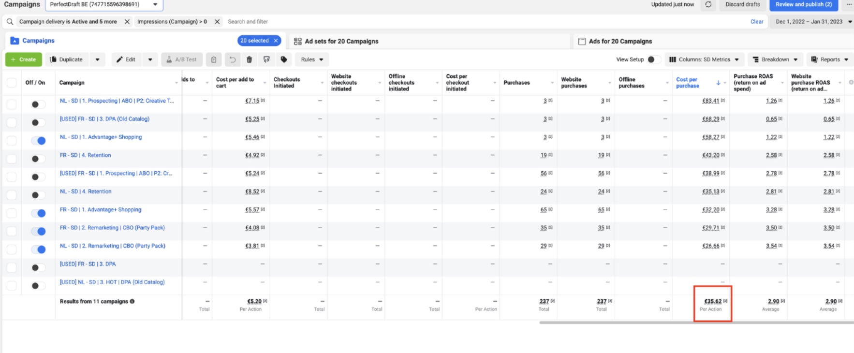Toggle off NL Advantage+ Shopping campaign
The height and width of the screenshot is (353, 854).
pyautogui.click(x=38, y=141)
